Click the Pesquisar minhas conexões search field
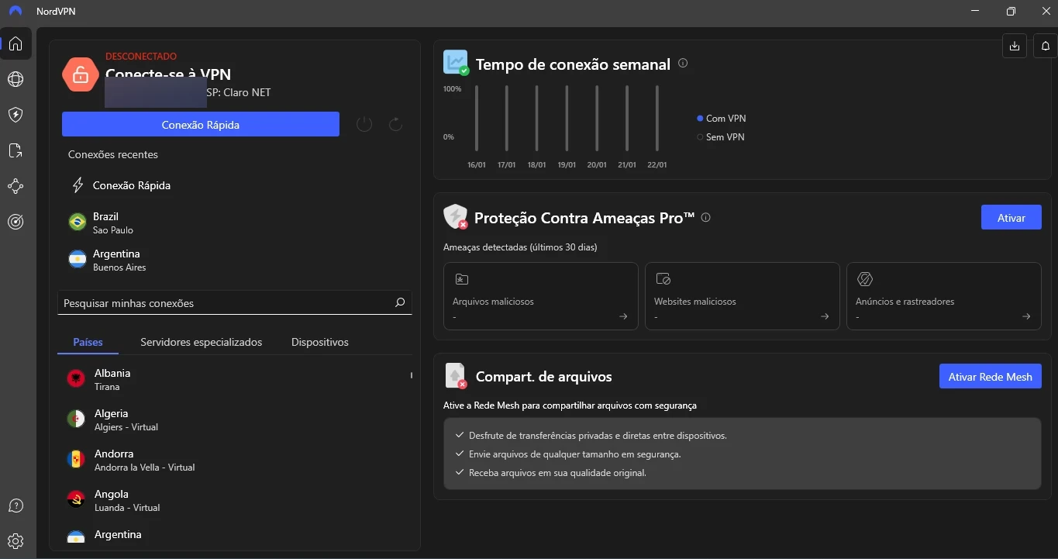The height and width of the screenshot is (559, 1058). (234, 303)
